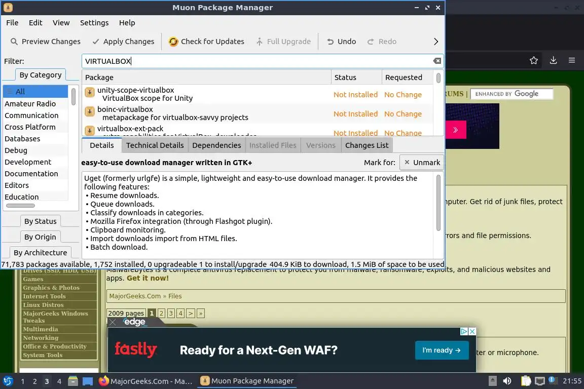This screenshot has height=389, width=584.
Task: Open Get it now! link
Action: coord(148,278)
